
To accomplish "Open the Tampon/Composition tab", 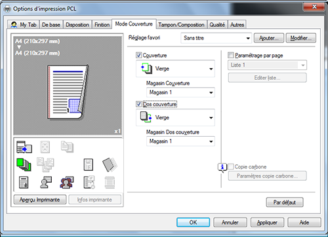I will [x=181, y=25].
